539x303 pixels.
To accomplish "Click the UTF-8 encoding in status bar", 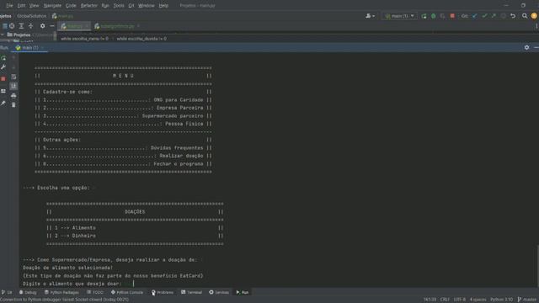I will pos(460,300).
